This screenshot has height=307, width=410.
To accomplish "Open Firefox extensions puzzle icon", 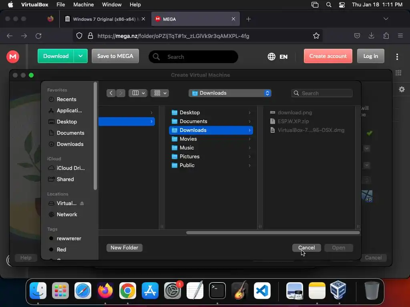I will pyautogui.click(x=386, y=36).
